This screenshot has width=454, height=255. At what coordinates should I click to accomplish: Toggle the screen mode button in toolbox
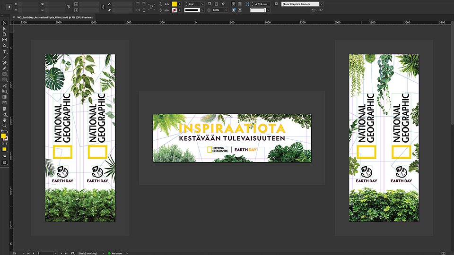pos(4,163)
